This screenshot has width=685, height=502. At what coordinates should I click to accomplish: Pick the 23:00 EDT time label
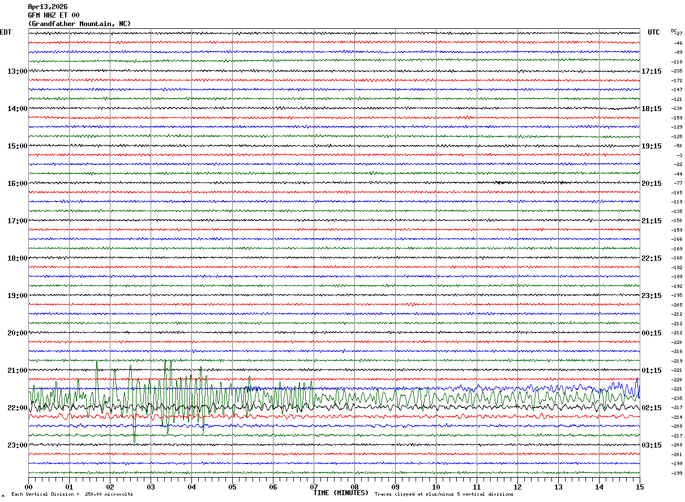(18, 445)
